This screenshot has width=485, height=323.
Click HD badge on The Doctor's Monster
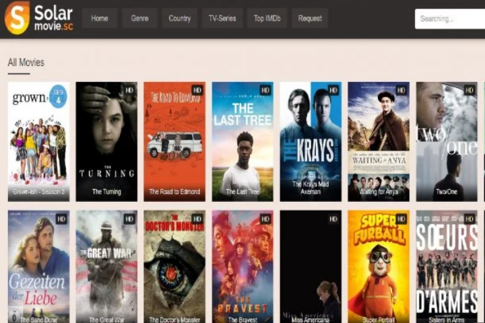(x=197, y=219)
